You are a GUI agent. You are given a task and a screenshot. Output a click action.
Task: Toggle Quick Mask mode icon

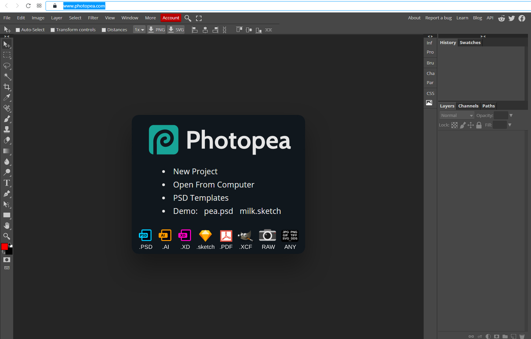(7, 260)
